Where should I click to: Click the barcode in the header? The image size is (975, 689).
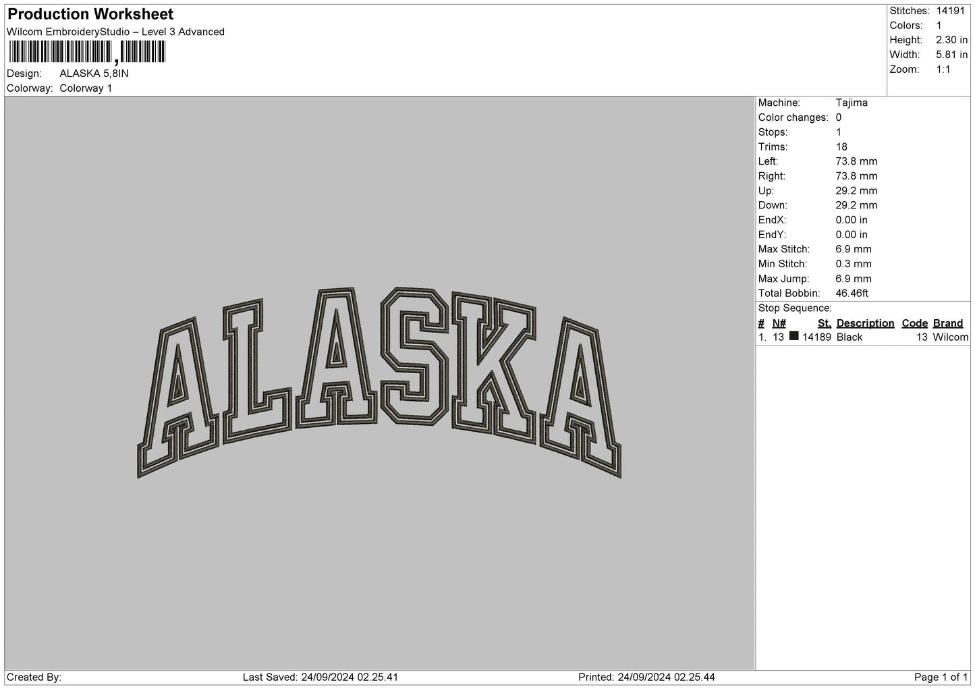click(x=87, y=52)
